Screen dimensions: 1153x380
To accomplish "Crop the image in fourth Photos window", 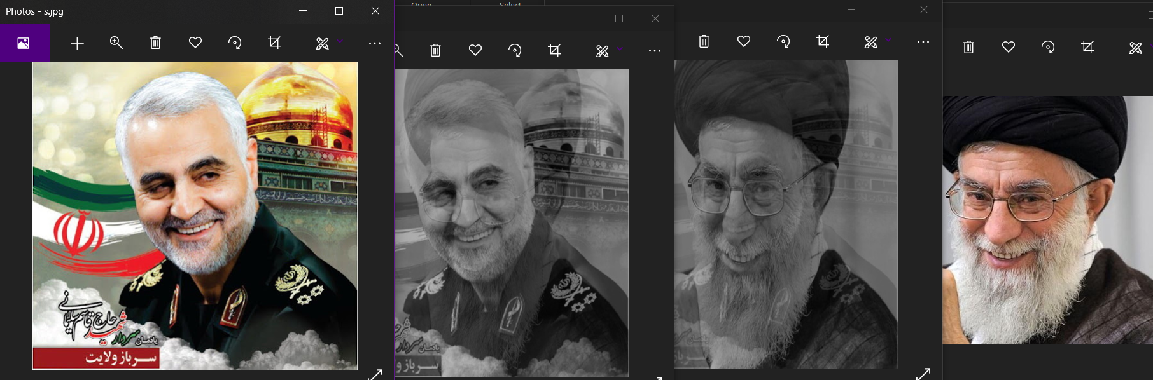I will [x=1087, y=47].
